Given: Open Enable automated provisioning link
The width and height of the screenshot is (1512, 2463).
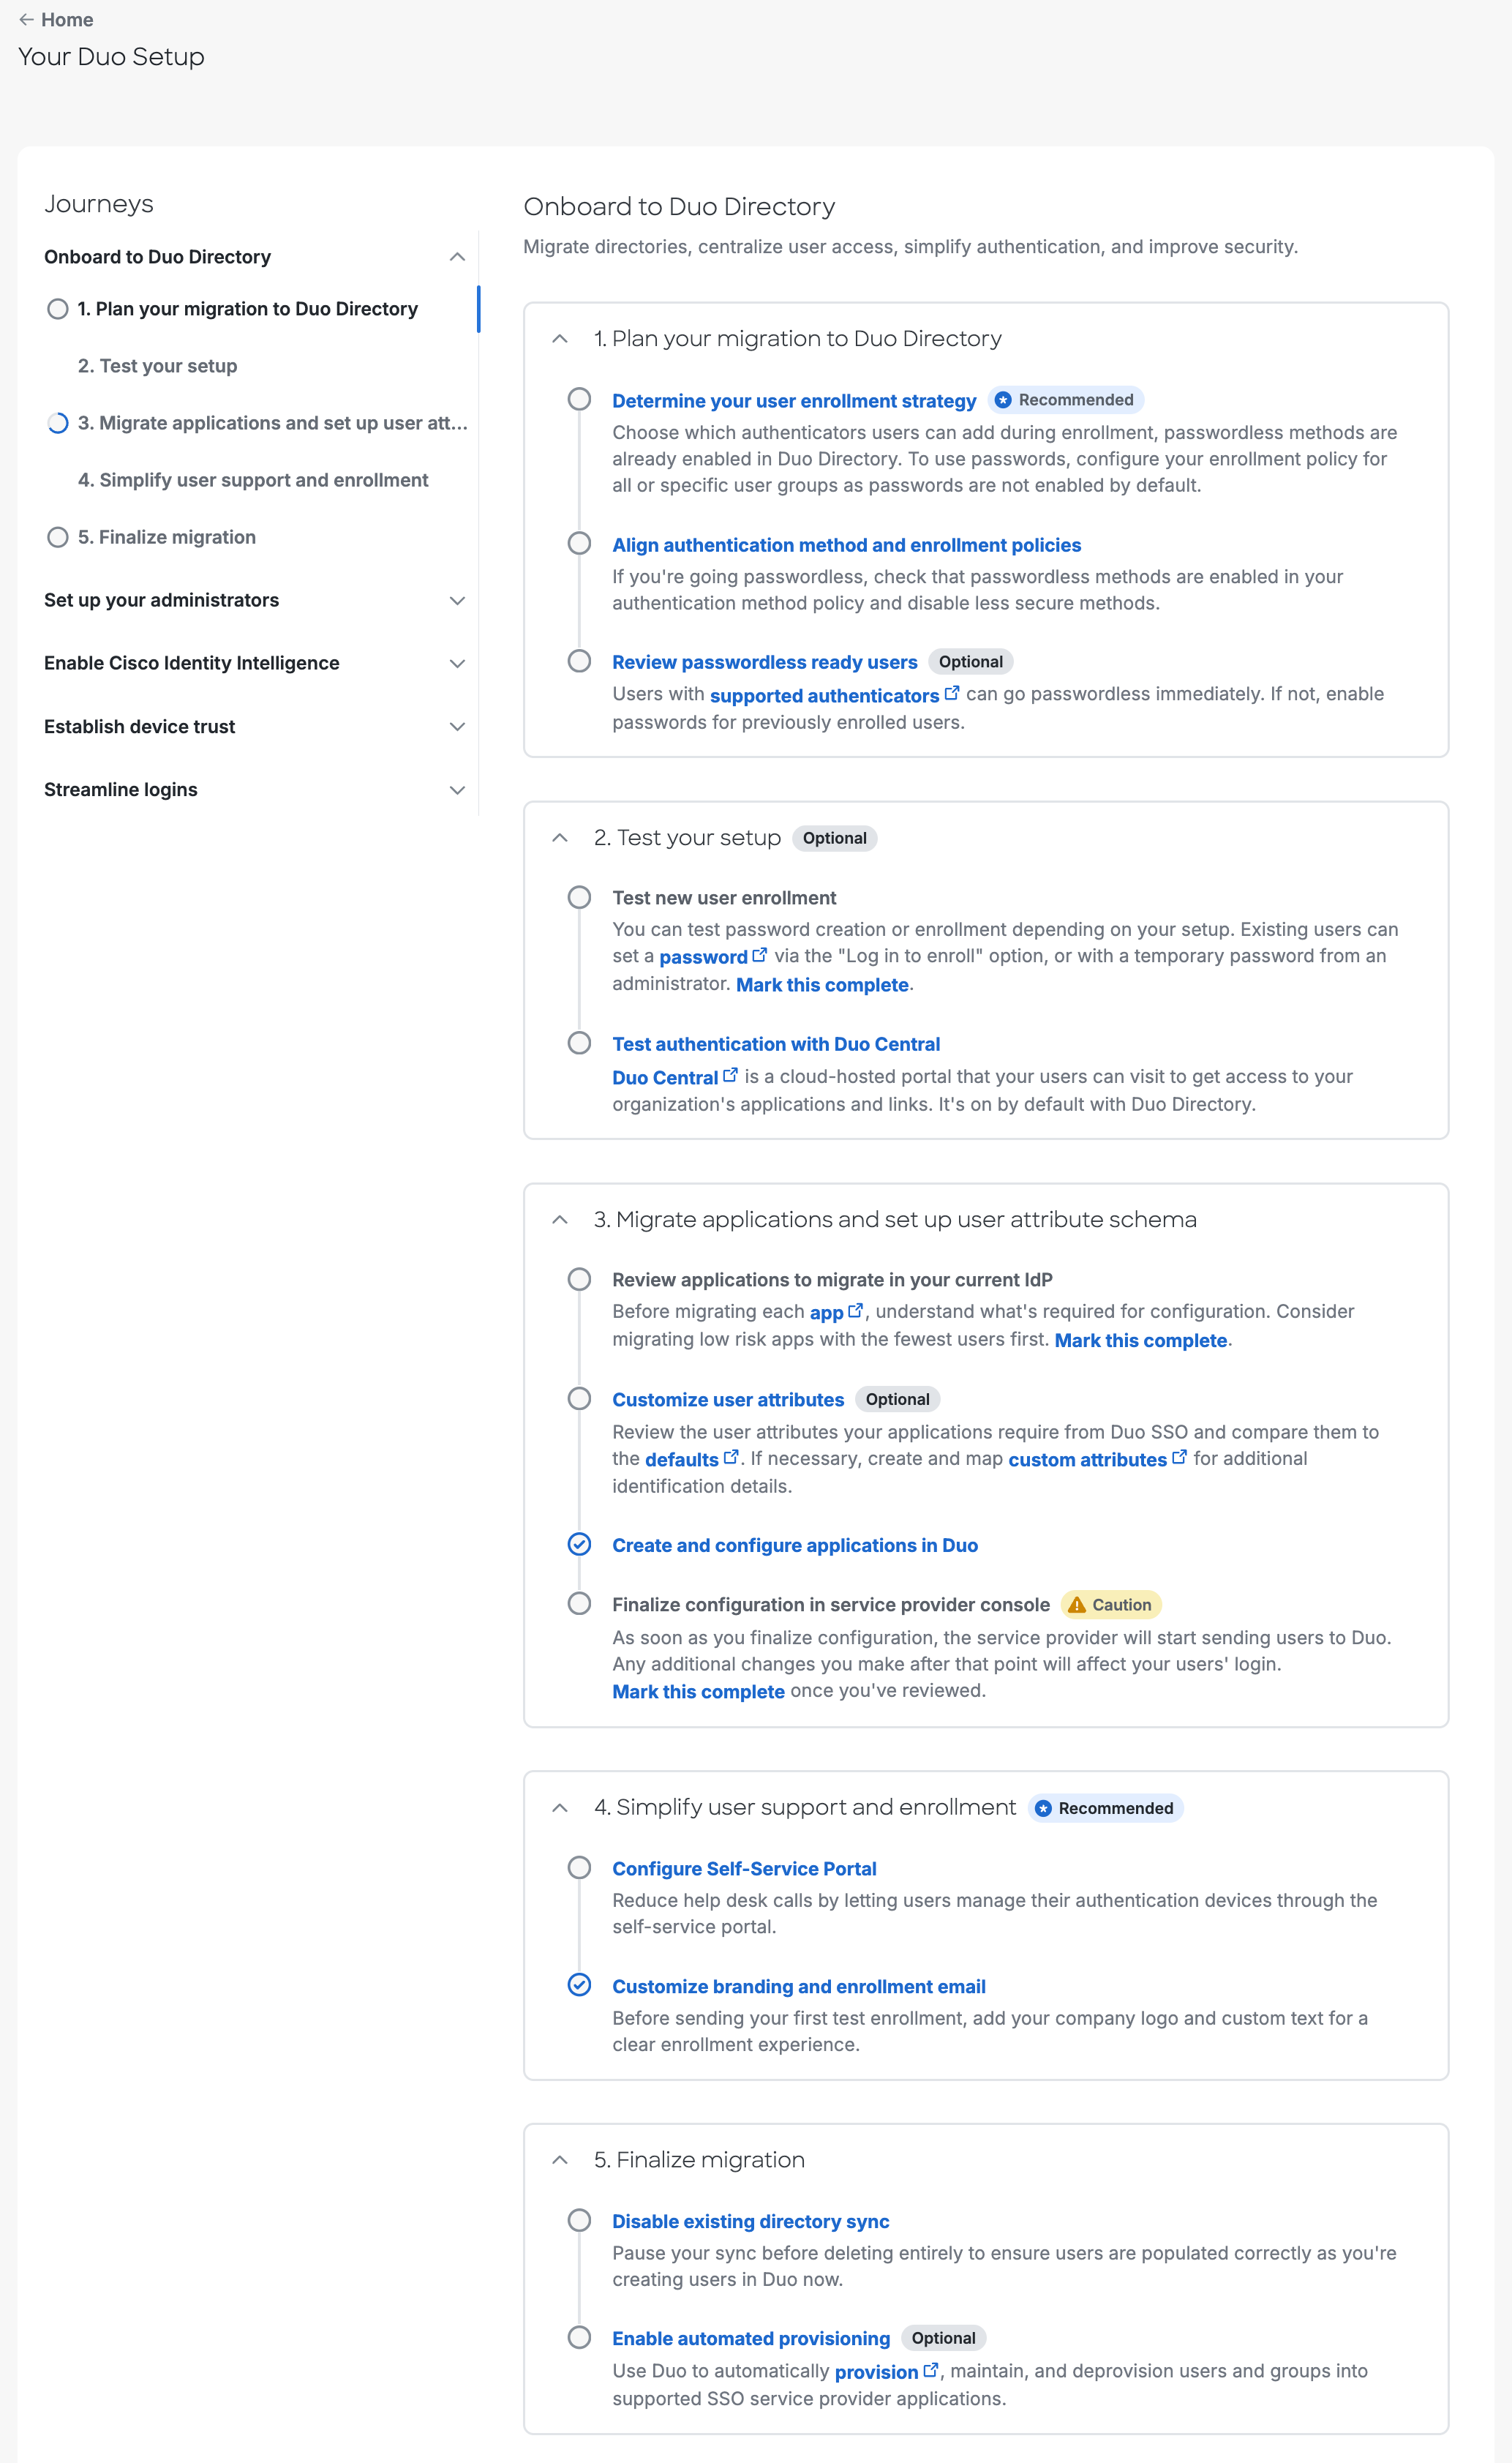Looking at the screenshot, I should coord(751,2339).
